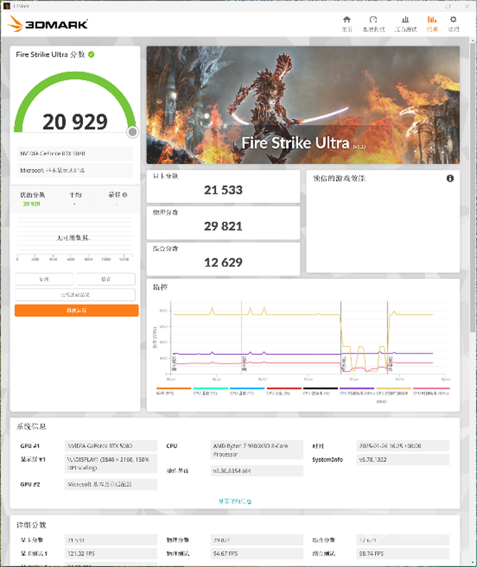Click the combined score value 12 629
Screen dimensions: 477x567
223,262
